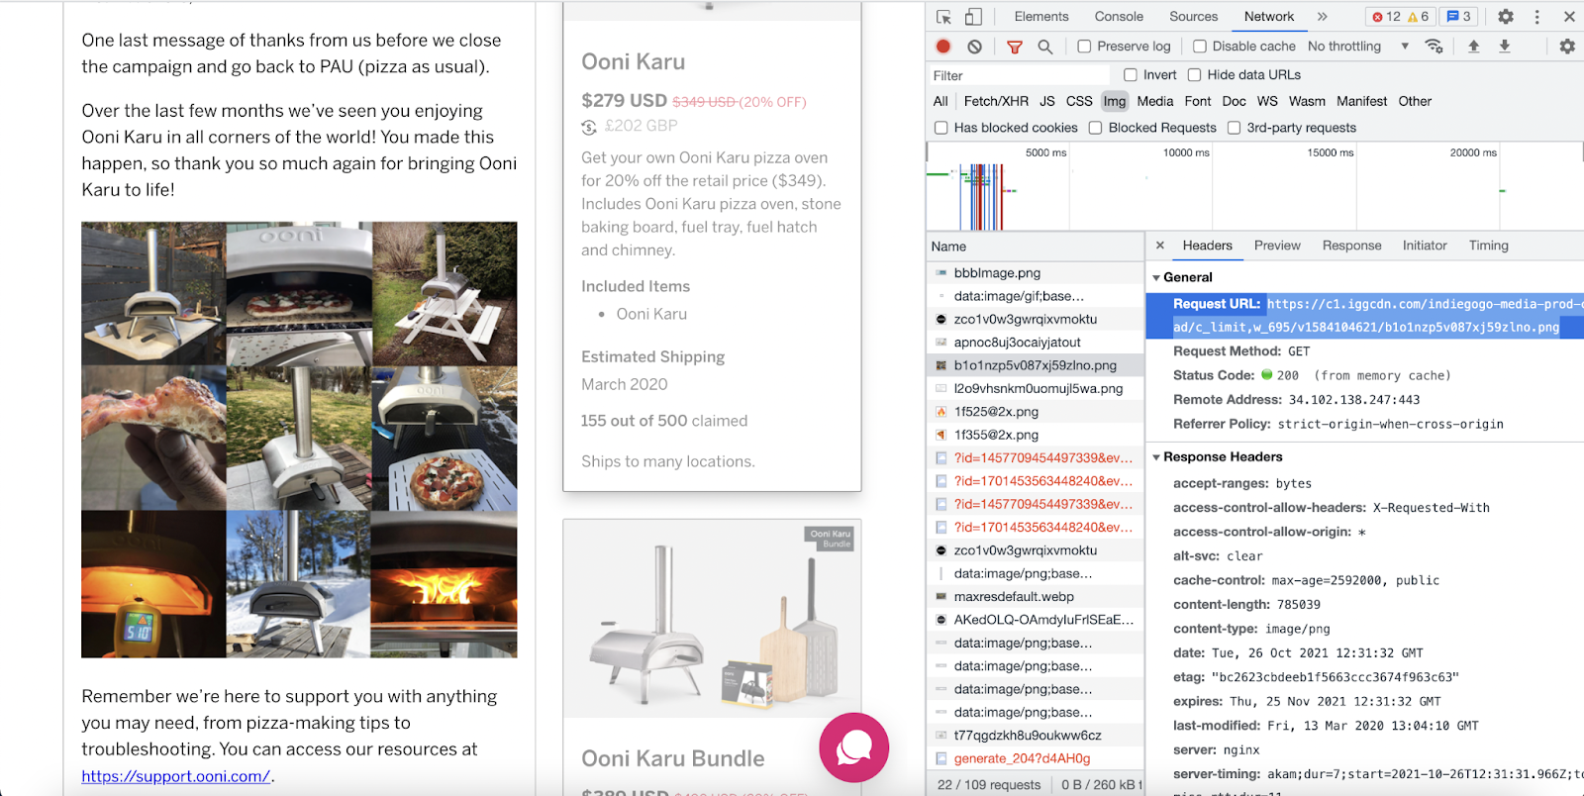Viewport: 1584px width, 796px height.
Task: Tick Hide data URLs checkbox
Action: (x=1194, y=75)
